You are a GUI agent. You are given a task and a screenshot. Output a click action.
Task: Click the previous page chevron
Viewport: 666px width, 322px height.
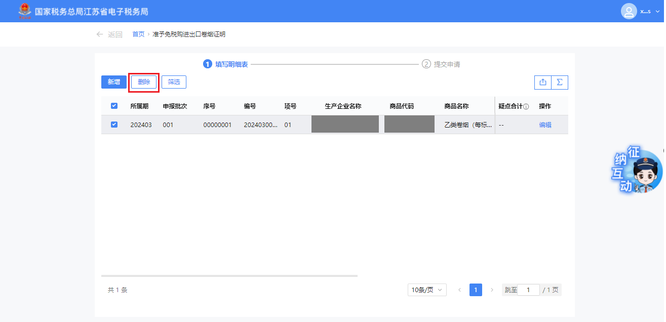point(459,290)
